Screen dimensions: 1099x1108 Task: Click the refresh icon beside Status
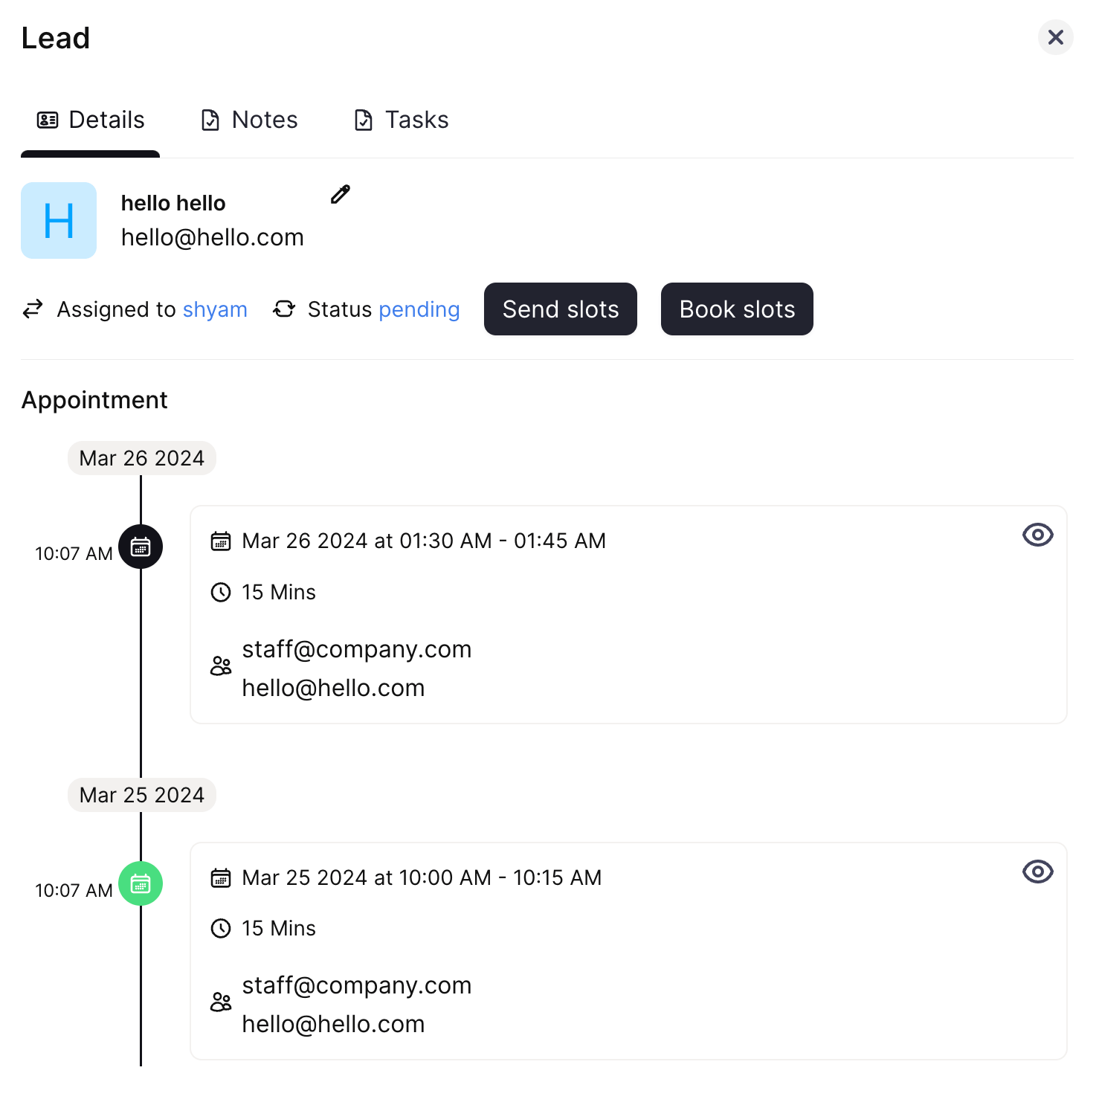[x=284, y=309]
